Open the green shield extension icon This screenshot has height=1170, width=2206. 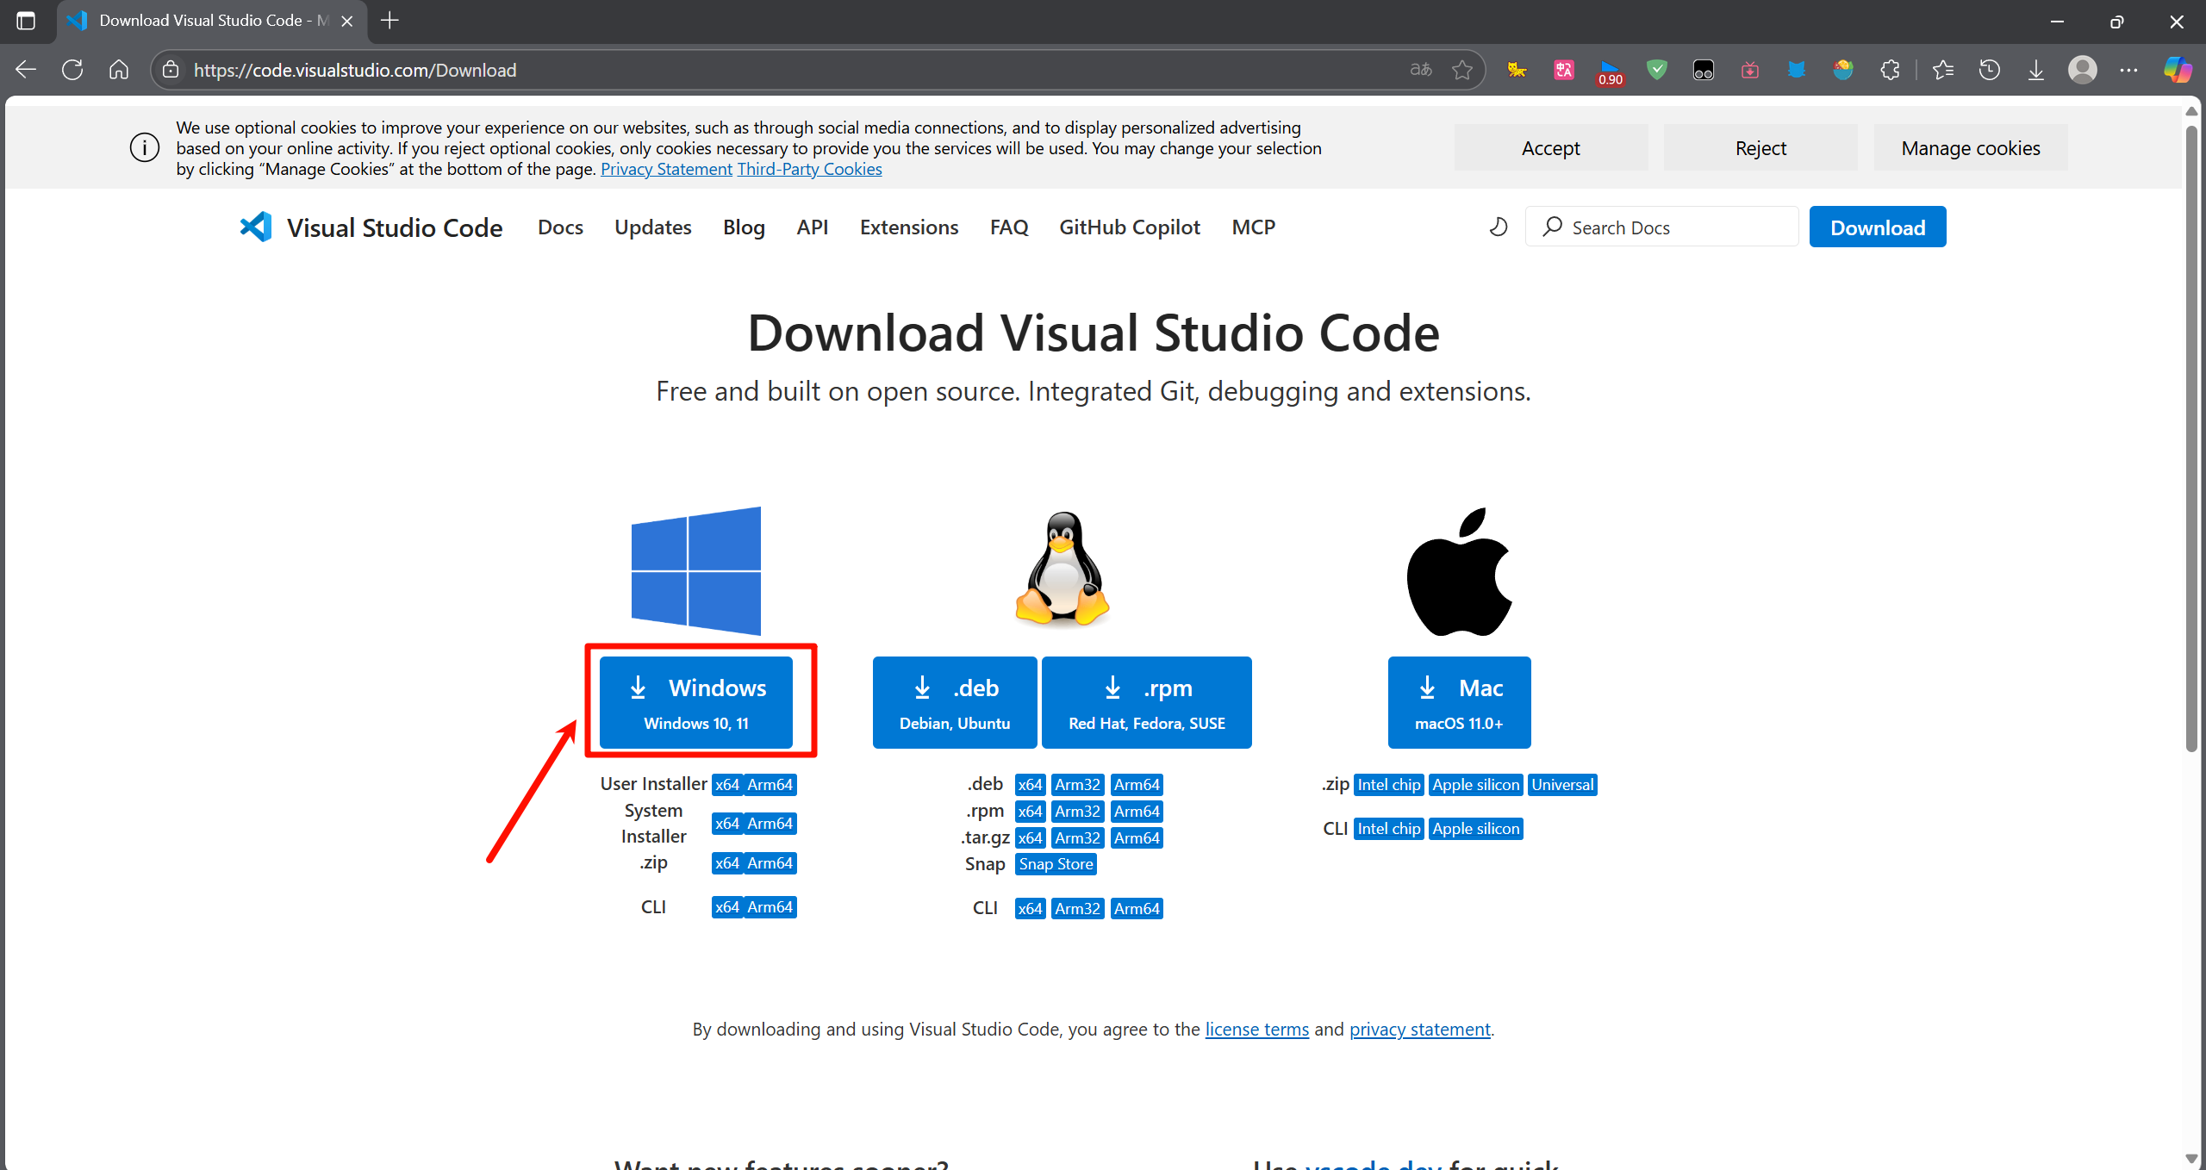pyautogui.click(x=1657, y=70)
